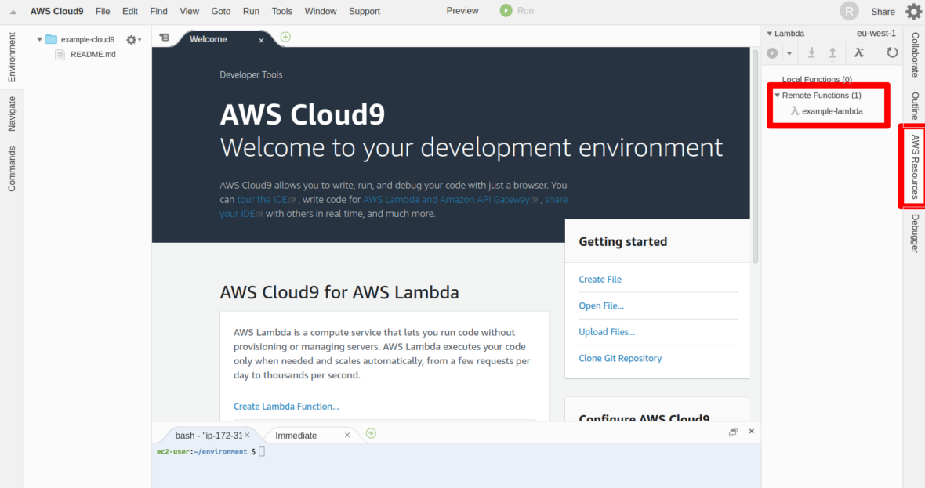Open the environment tree settings gear dropdown
The height and width of the screenshot is (488, 925).
pyautogui.click(x=132, y=39)
